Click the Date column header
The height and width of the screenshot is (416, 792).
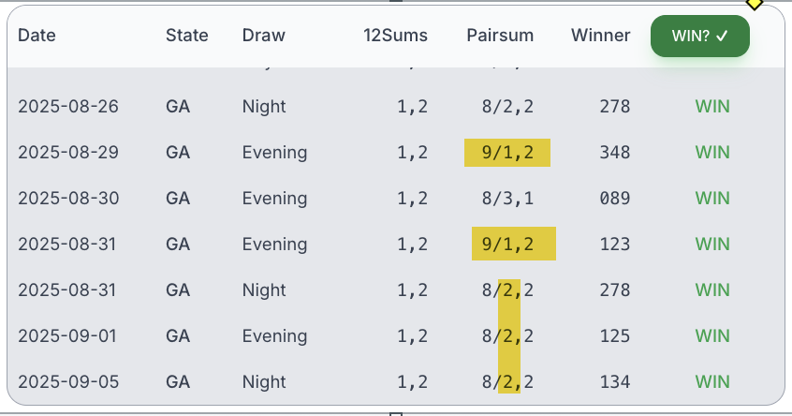(37, 36)
